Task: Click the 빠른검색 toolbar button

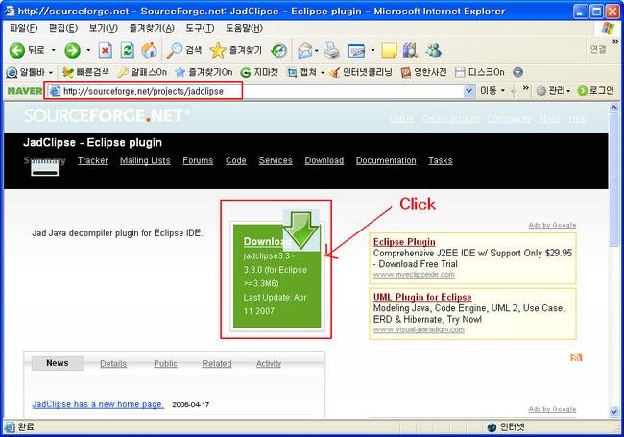Action: click(86, 72)
